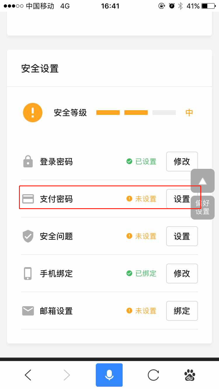Click 修改 button for 登录密码
Image resolution: width=219 pixels, height=389 pixels.
pos(182,162)
